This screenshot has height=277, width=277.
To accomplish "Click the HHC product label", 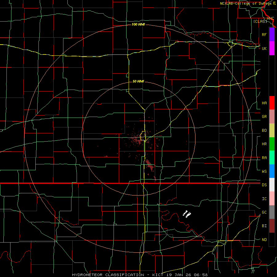I will (270, 18).
